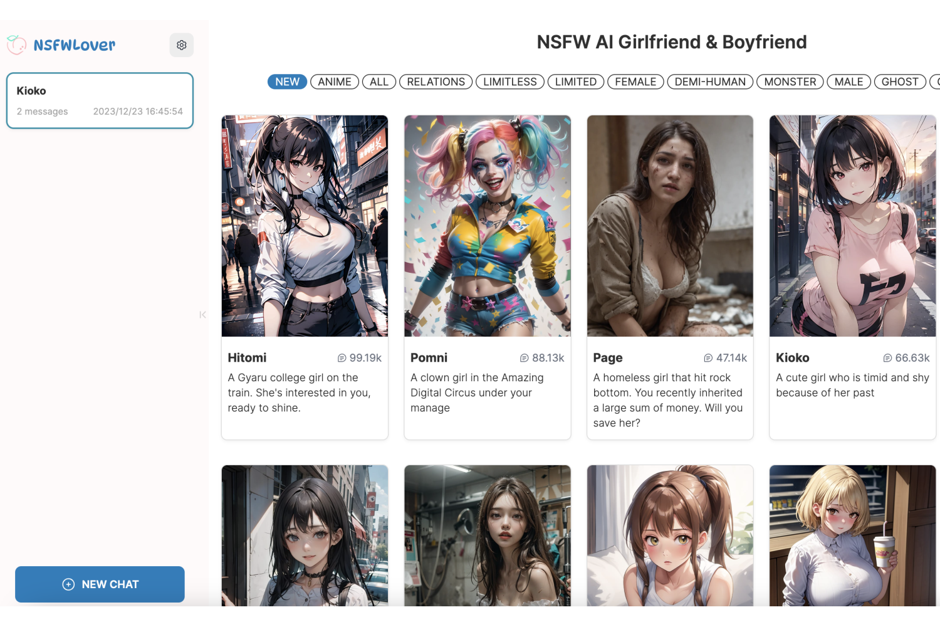940x627 pixels.
Task: Click Kioko's timid and shy description
Action: pos(852,385)
